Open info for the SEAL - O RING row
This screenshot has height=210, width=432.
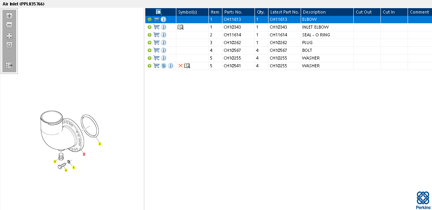click(x=164, y=35)
